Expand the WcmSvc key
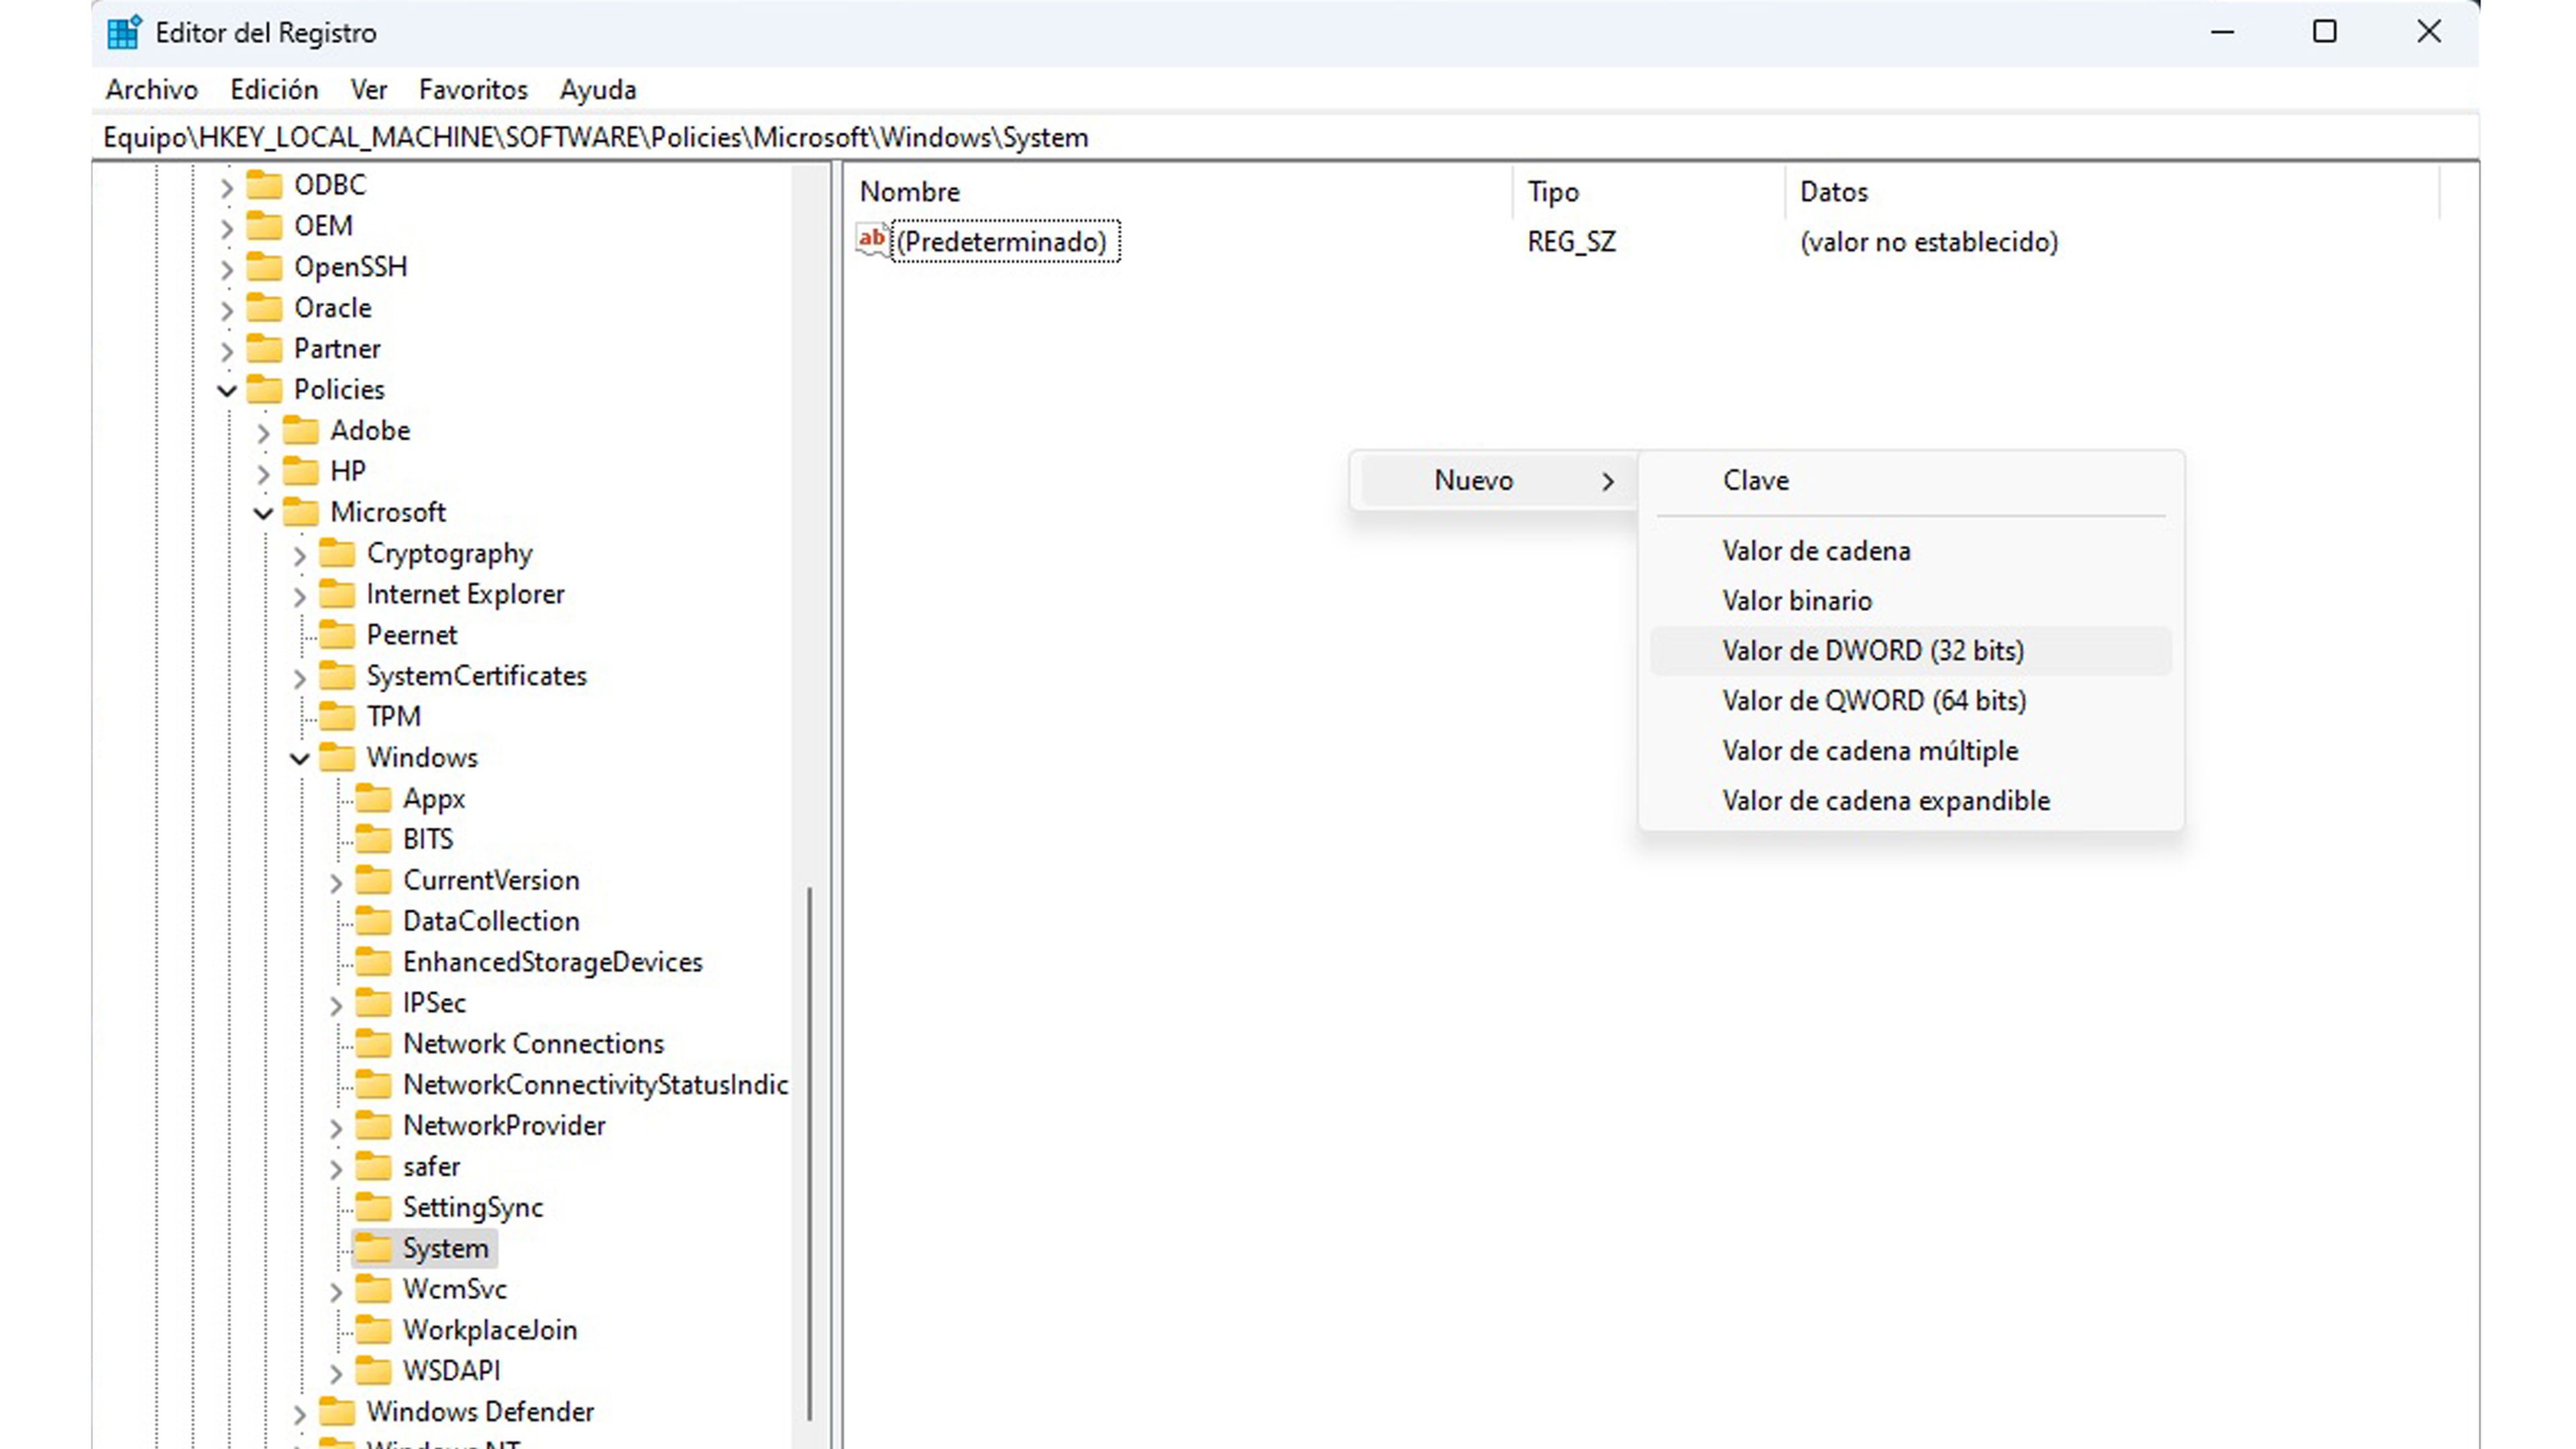This screenshot has width=2576, height=1449. pos(336,1291)
